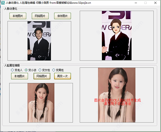Click source photo of man in suit
Viewport: 161px width, 132px height.
(39, 41)
